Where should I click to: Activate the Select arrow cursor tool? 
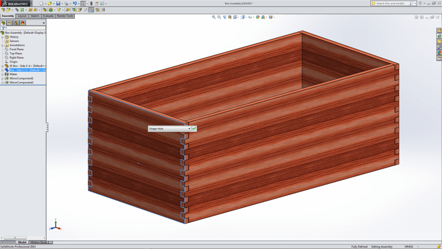tap(83, 3)
